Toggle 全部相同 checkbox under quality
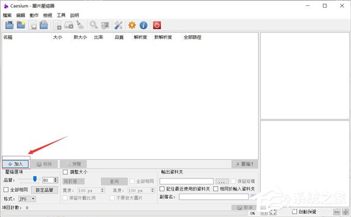The width and height of the screenshot is (351, 217). (x=6, y=190)
